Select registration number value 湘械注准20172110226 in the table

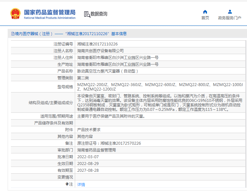click(x=97, y=44)
